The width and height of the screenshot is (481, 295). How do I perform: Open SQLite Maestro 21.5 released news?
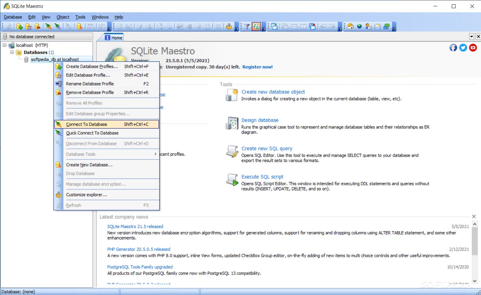pos(135,226)
